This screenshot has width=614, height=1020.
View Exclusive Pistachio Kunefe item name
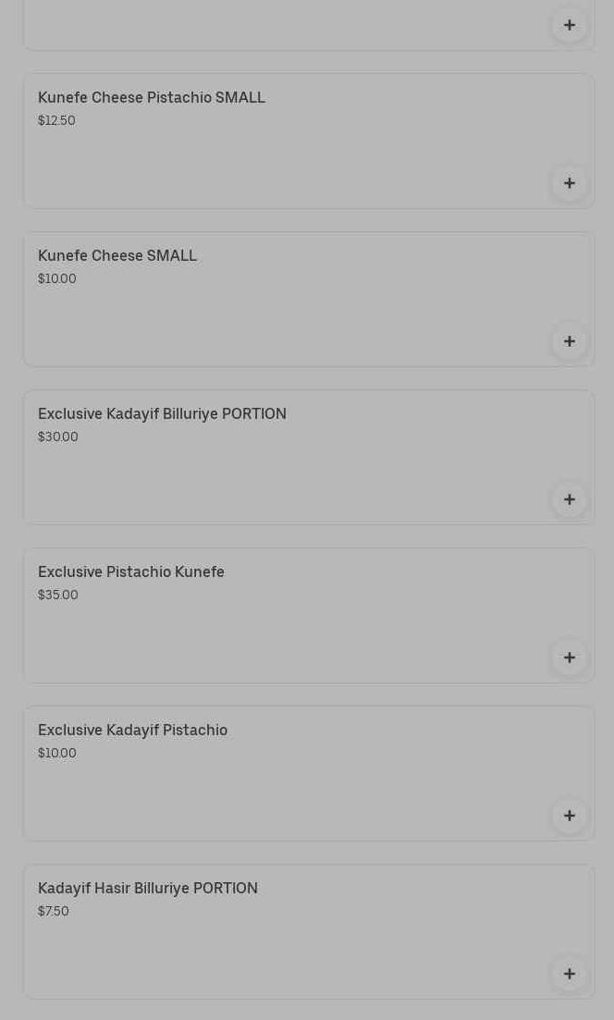[x=130, y=571]
